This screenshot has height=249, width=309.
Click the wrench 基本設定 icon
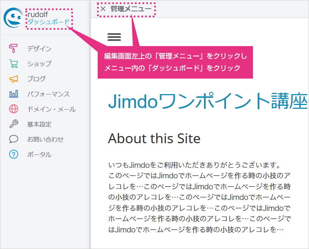13,124
